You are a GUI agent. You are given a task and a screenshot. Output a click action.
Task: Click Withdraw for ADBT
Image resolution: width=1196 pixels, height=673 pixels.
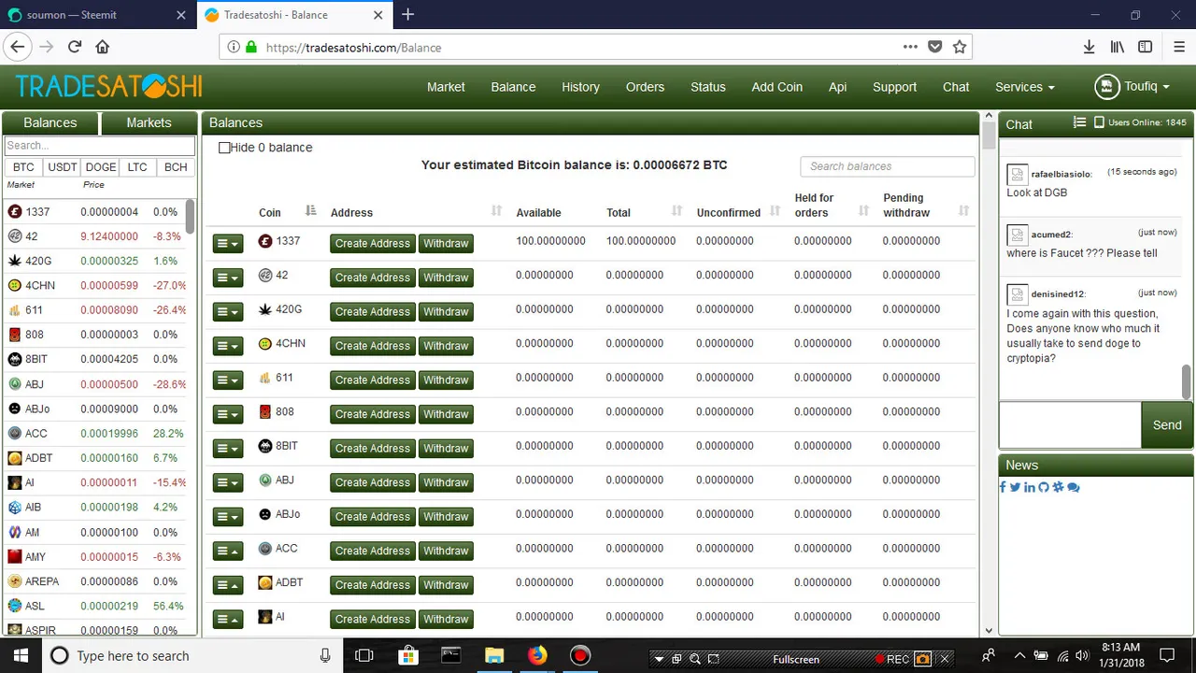[446, 584]
